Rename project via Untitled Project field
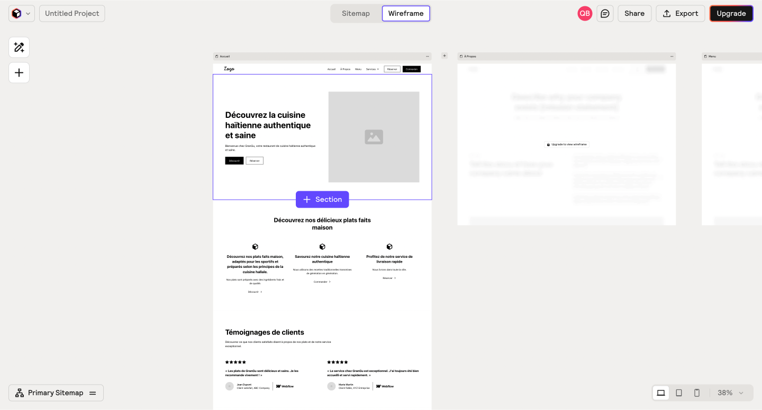The width and height of the screenshot is (762, 410). coord(72,14)
